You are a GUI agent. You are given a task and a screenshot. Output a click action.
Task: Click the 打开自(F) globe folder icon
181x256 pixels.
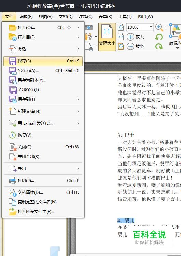[x=12, y=37]
